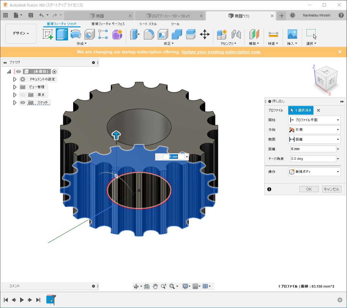Image resolution: width=347 pixels, height=308 pixels.
Task: Toggle the root component activate radio button
Action: (x=54, y=71)
